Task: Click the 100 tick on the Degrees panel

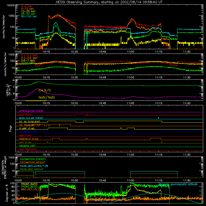Action: 12,183
